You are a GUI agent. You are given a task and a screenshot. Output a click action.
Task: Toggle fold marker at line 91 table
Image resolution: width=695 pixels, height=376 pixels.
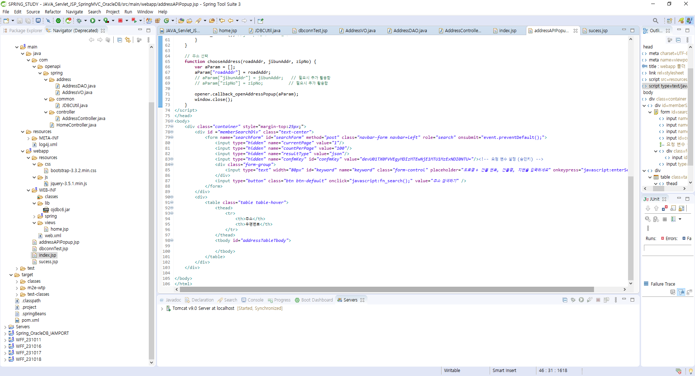[x=172, y=202]
